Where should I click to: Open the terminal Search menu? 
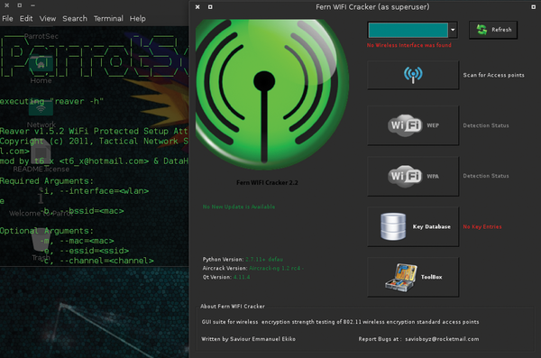click(75, 18)
